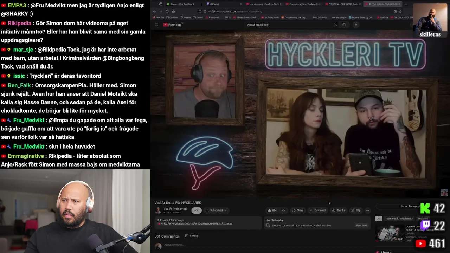The image size is (450, 253).
Task: Open Vad Är Problemet? channel avatar
Action: coord(158,210)
